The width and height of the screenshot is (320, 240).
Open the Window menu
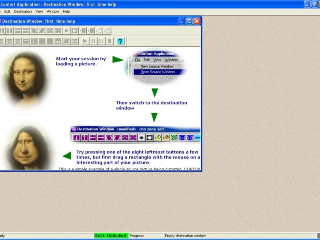(53, 12)
